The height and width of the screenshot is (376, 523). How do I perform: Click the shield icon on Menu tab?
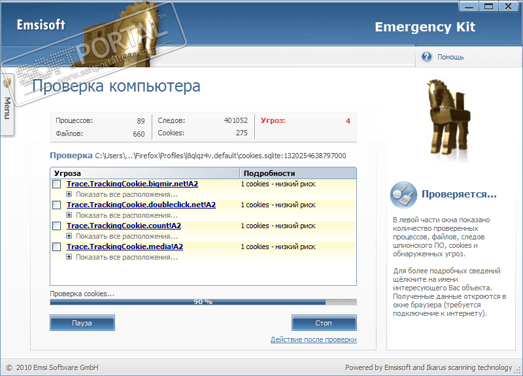7,83
